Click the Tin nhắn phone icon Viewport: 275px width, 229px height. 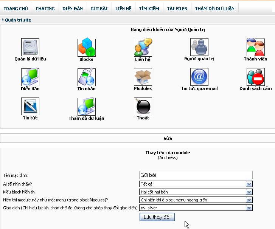tap(87, 77)
